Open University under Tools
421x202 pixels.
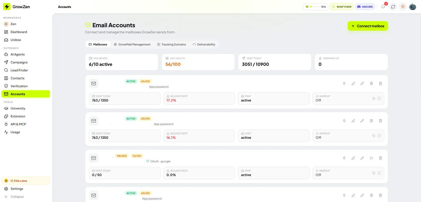26,108
